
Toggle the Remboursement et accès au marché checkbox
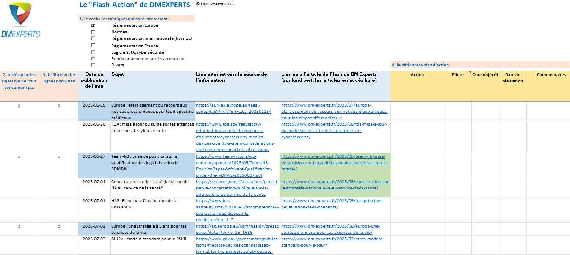pyautogui.click(x=93, y=58)
